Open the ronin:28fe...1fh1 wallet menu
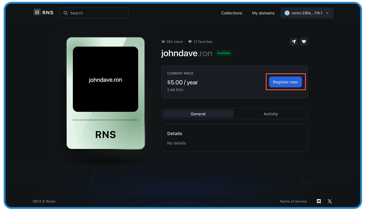This screenshot has width=366, height=211. pyautogui.click(x=307, y=13)
